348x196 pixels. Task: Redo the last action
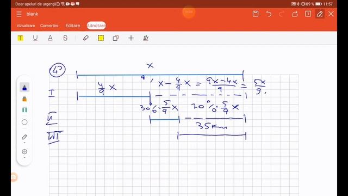(282, 14)
